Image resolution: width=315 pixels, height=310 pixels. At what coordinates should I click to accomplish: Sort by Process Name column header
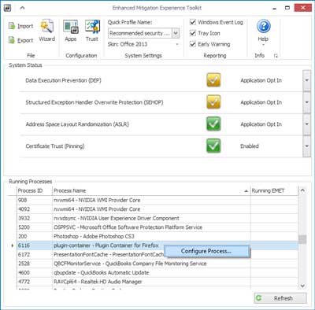click(151, 190)
